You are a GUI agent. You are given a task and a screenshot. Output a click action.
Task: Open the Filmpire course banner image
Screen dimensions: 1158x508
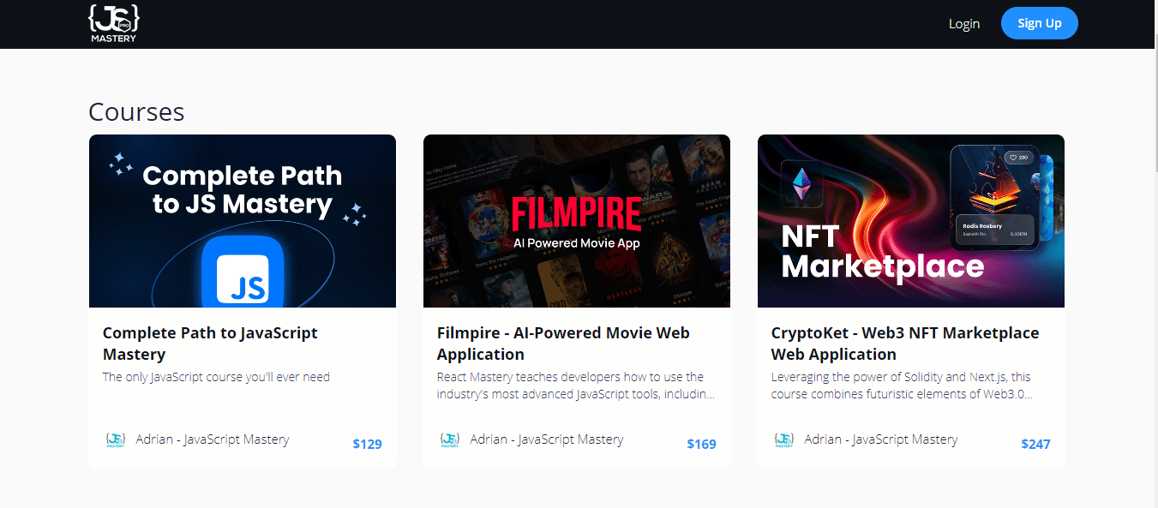[x=577, y=221]
